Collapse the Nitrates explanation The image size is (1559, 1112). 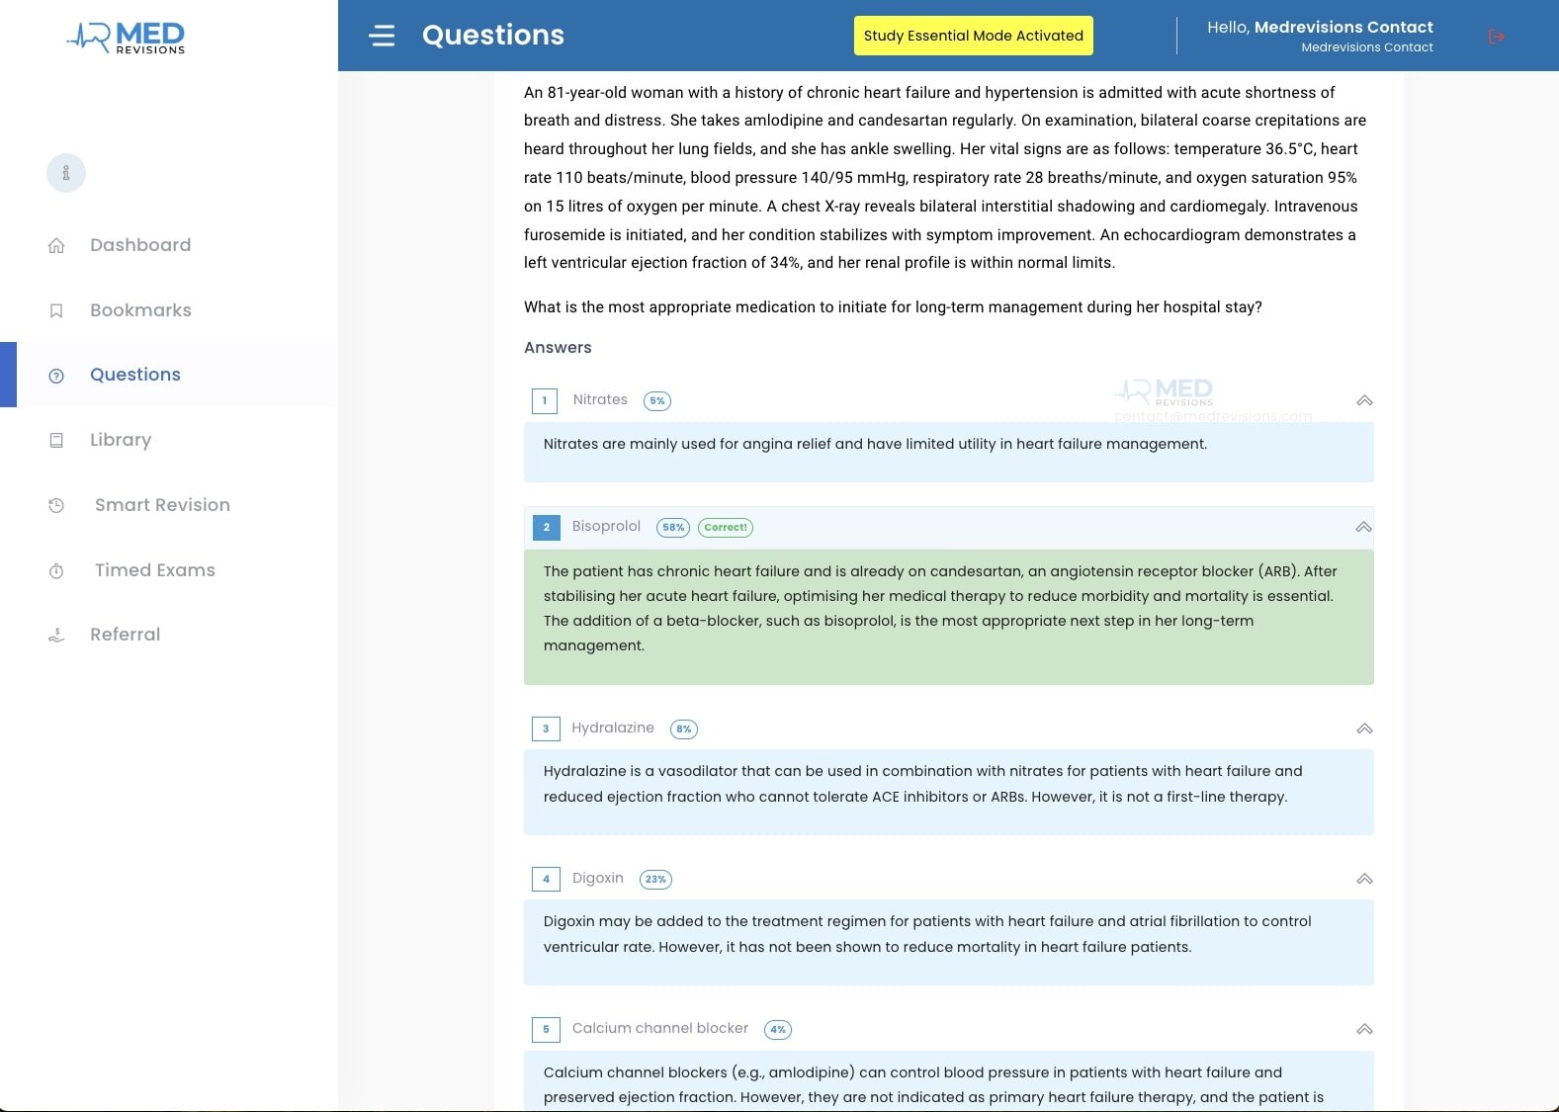click(1364, 400)
